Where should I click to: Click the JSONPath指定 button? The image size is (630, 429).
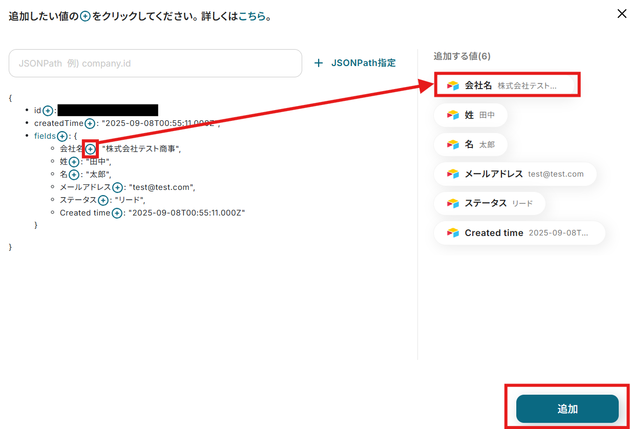pos(354,63)
